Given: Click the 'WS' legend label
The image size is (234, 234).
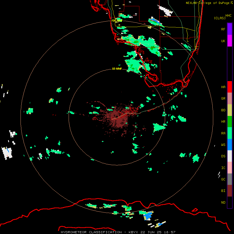Looking at the screenshot, I should point(223,145).
